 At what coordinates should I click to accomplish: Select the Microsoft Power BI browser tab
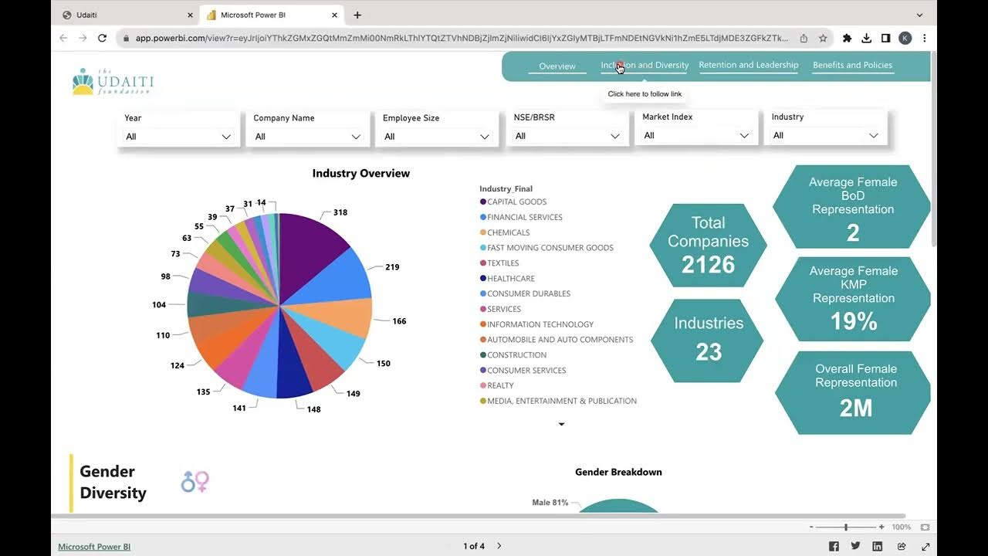(x=272, y=15)
